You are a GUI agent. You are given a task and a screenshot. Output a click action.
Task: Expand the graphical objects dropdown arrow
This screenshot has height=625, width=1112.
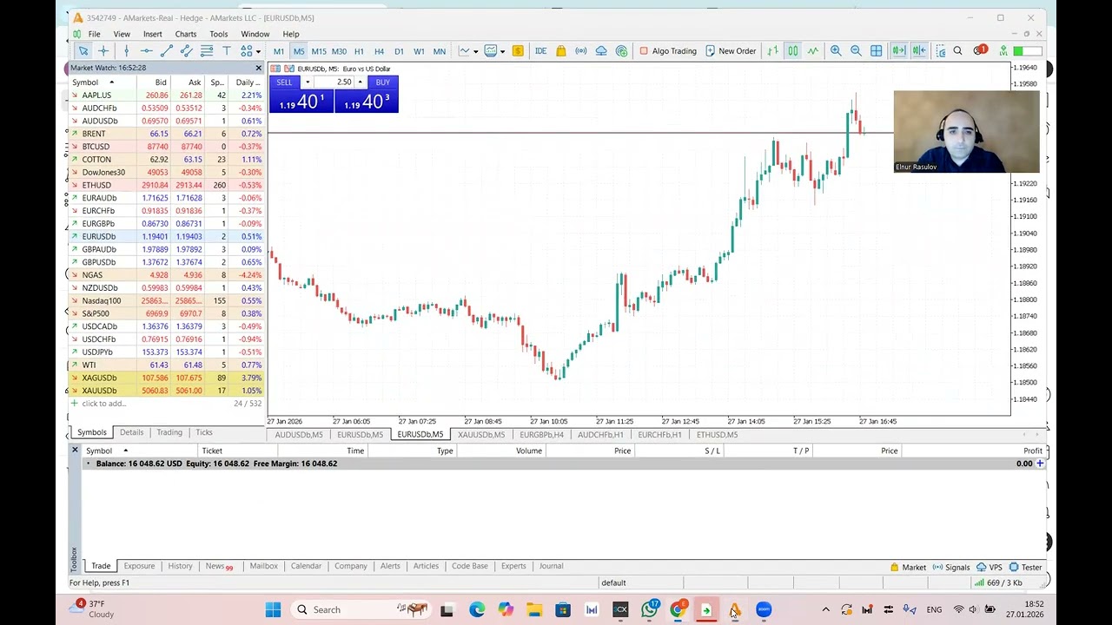point(259,51)
